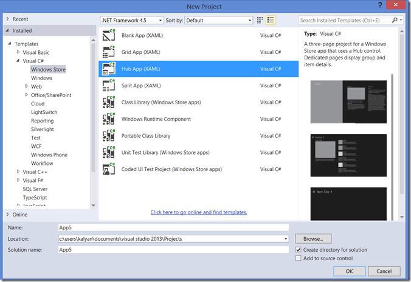
Task: Select the Cloud template category
Action: point(38,104)
